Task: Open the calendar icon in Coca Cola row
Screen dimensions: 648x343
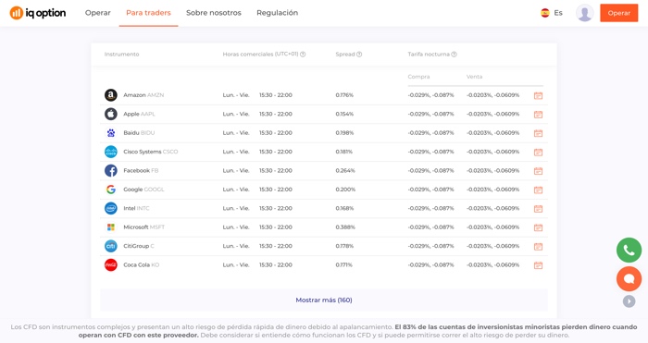Action: pos(538,265)
